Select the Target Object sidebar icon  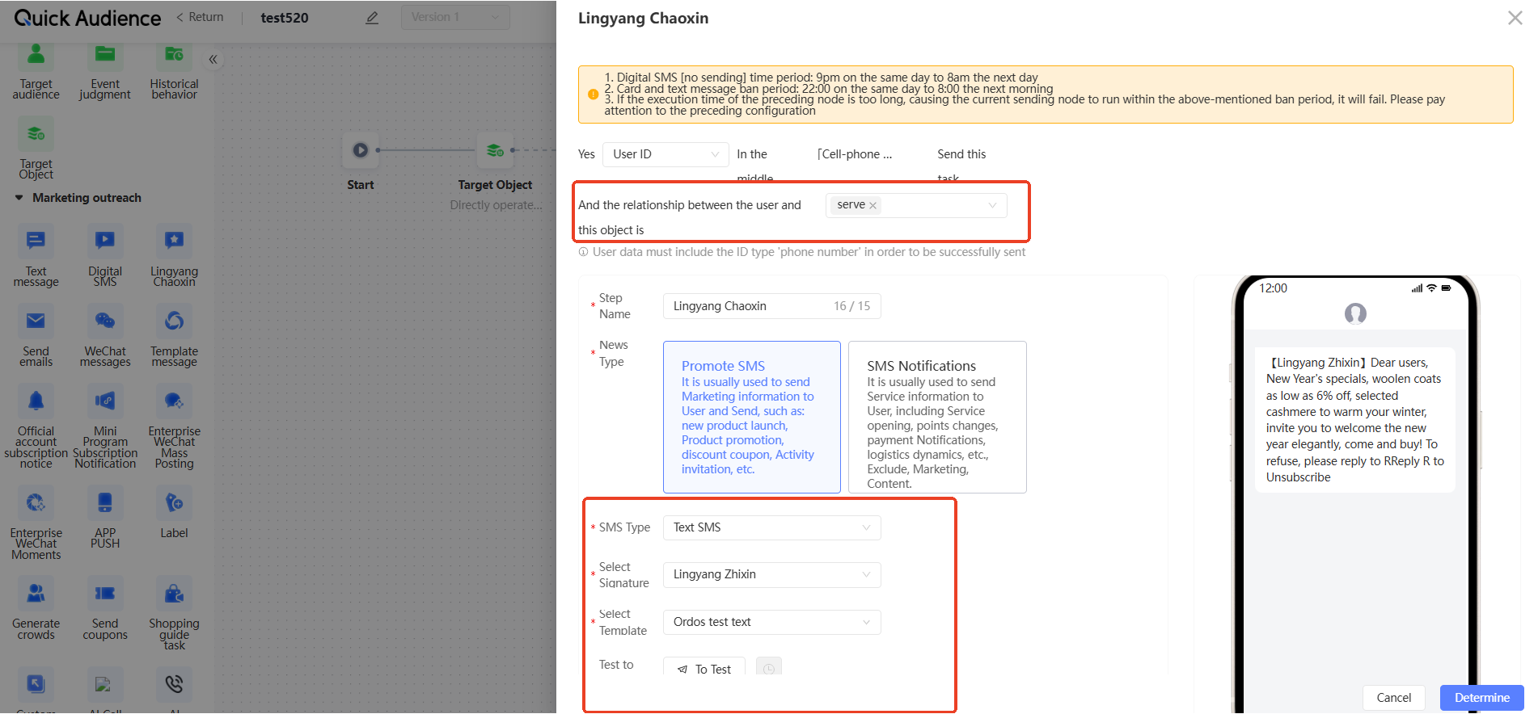36,134
